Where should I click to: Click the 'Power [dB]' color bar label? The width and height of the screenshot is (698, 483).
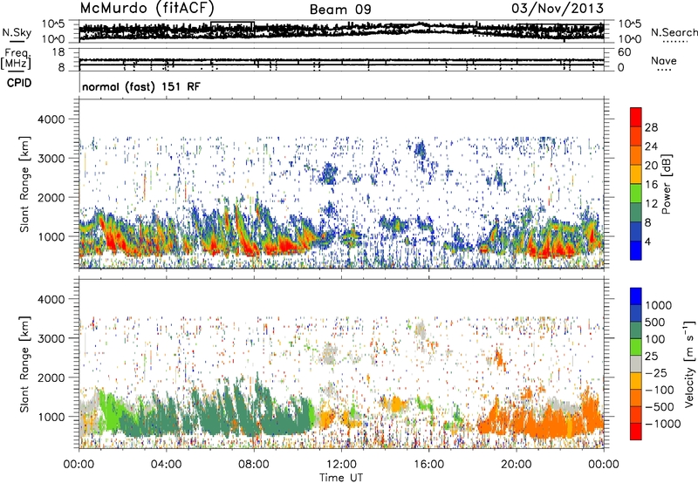666,184
